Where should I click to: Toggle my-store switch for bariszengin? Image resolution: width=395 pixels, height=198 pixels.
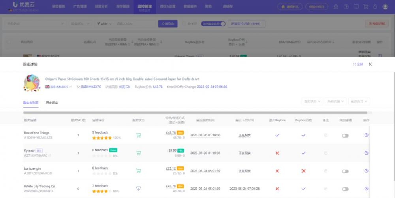point(345,171)
